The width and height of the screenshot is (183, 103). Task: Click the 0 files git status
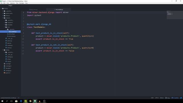[168, 98]
